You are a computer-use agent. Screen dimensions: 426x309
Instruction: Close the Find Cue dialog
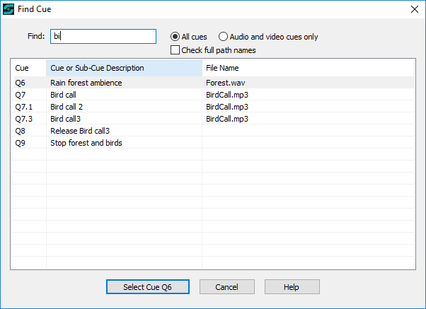[x=414, y=9]
